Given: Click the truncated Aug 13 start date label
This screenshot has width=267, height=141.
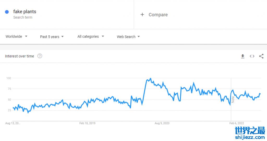Looking at the screenshot, I should click(13, 123).
